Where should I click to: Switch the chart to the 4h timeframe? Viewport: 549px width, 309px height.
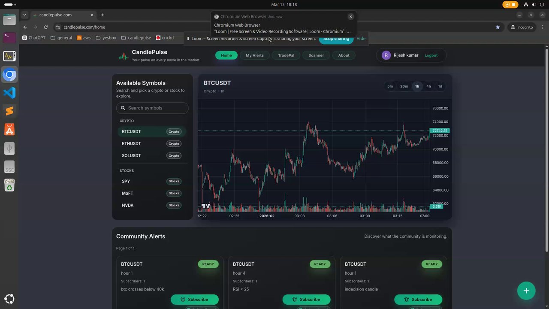click(x=428, y=86)
